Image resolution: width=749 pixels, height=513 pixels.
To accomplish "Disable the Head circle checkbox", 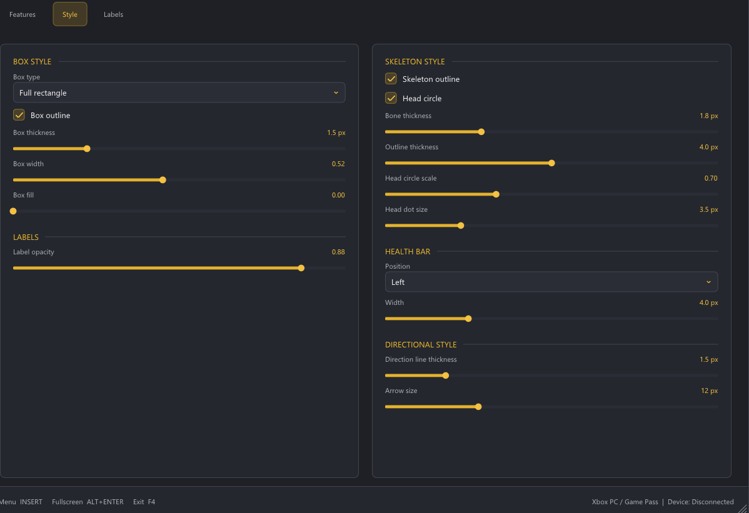I will point(391,98).
